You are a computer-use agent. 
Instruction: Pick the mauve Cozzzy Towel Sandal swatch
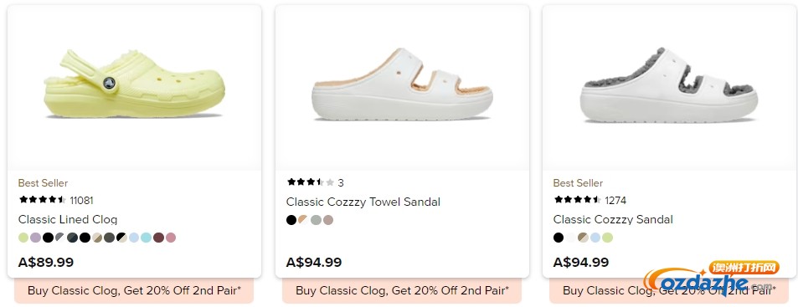coord(328,220)
